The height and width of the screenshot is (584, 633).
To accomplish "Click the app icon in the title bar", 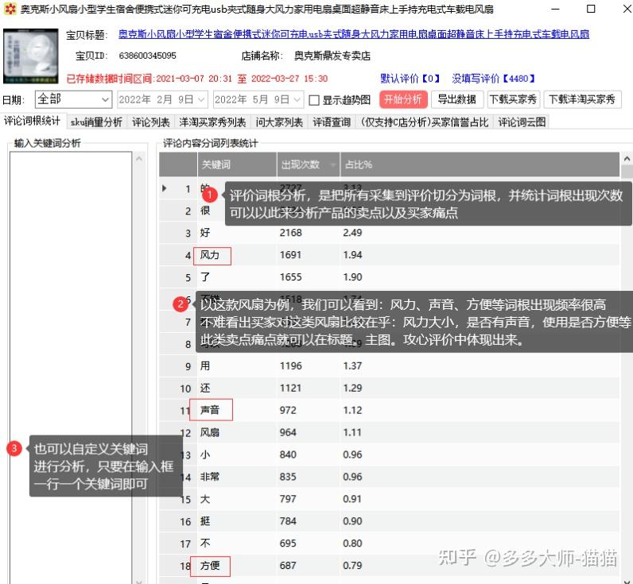I will [10, 10].
